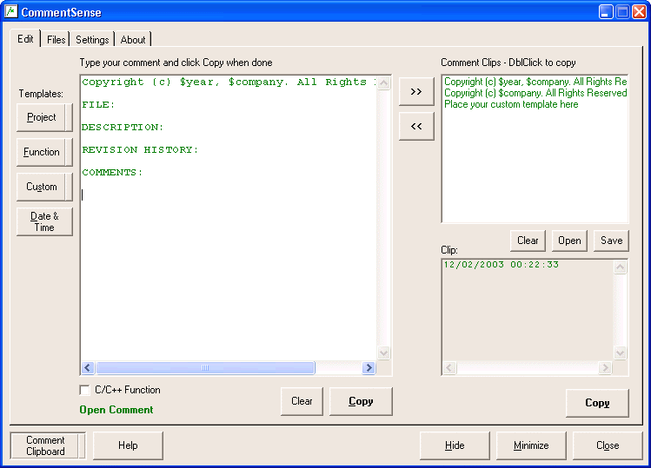Open a Comment Clips file

[x=569, y=241]
